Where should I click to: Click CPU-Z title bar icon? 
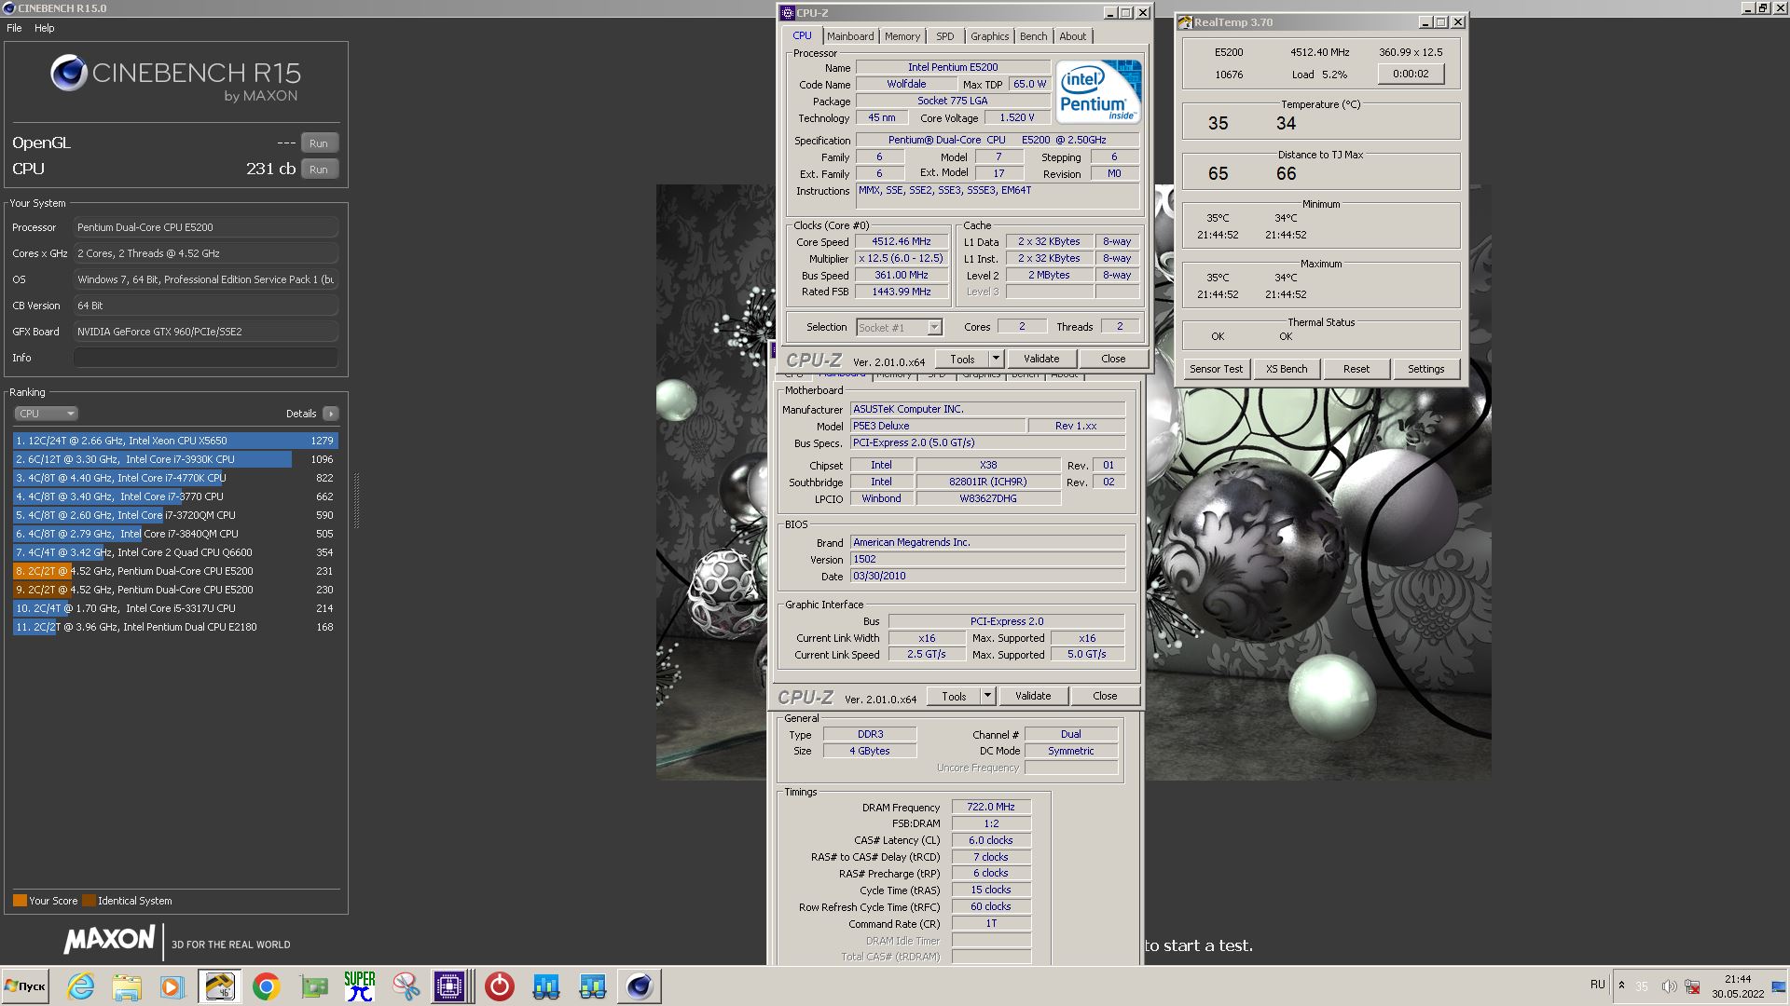coord(788,13)
